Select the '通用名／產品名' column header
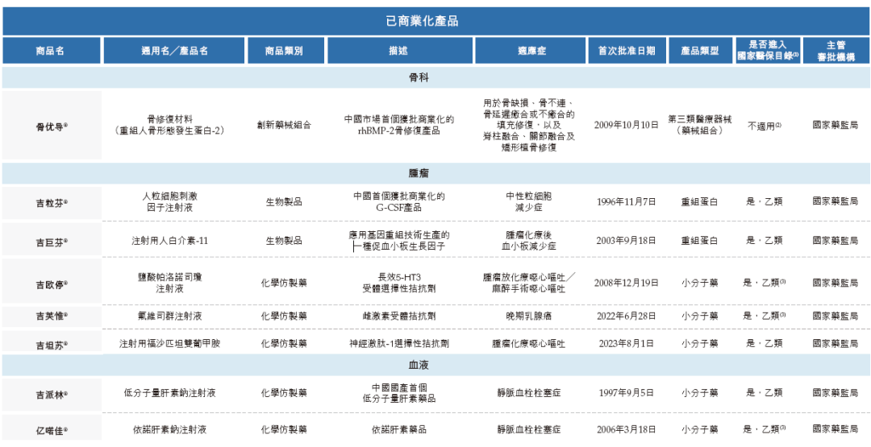 174,51
